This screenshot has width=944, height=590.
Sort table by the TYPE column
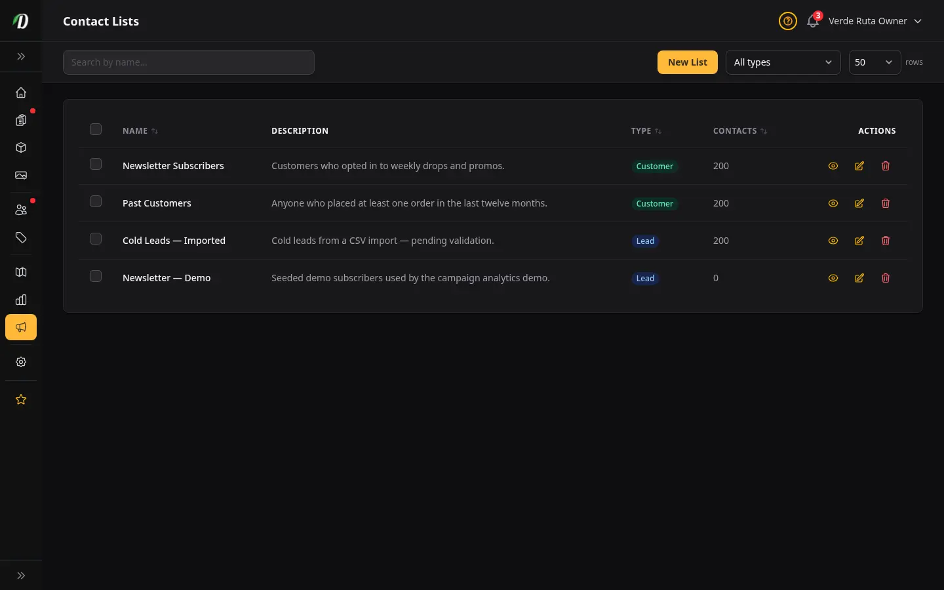pyautogui.click(x=646, y=131)
